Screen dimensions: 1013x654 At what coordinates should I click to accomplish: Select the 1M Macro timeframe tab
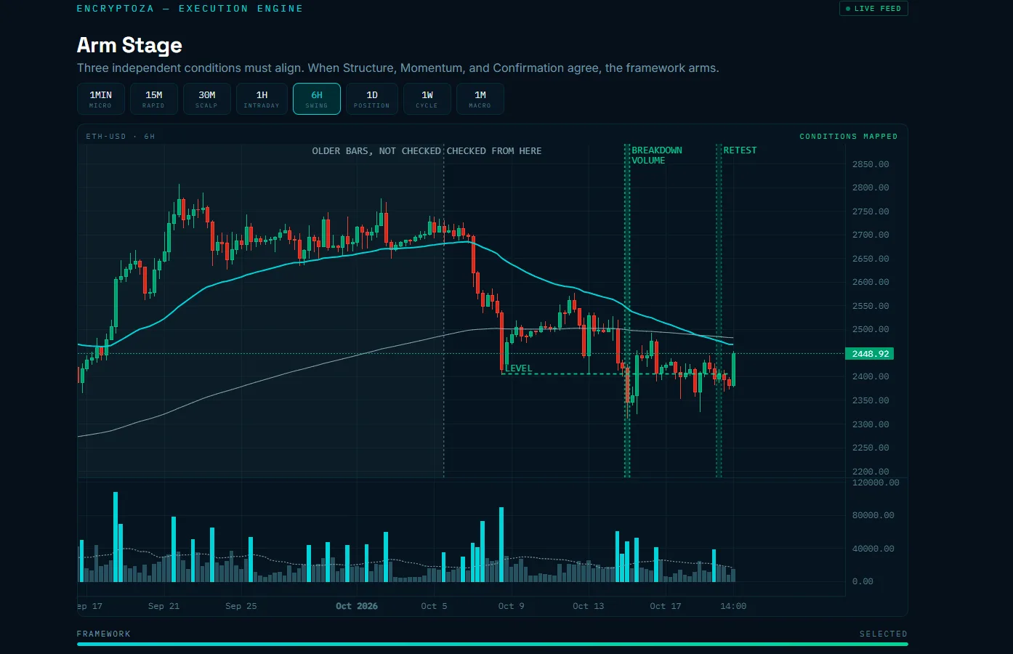480,99
